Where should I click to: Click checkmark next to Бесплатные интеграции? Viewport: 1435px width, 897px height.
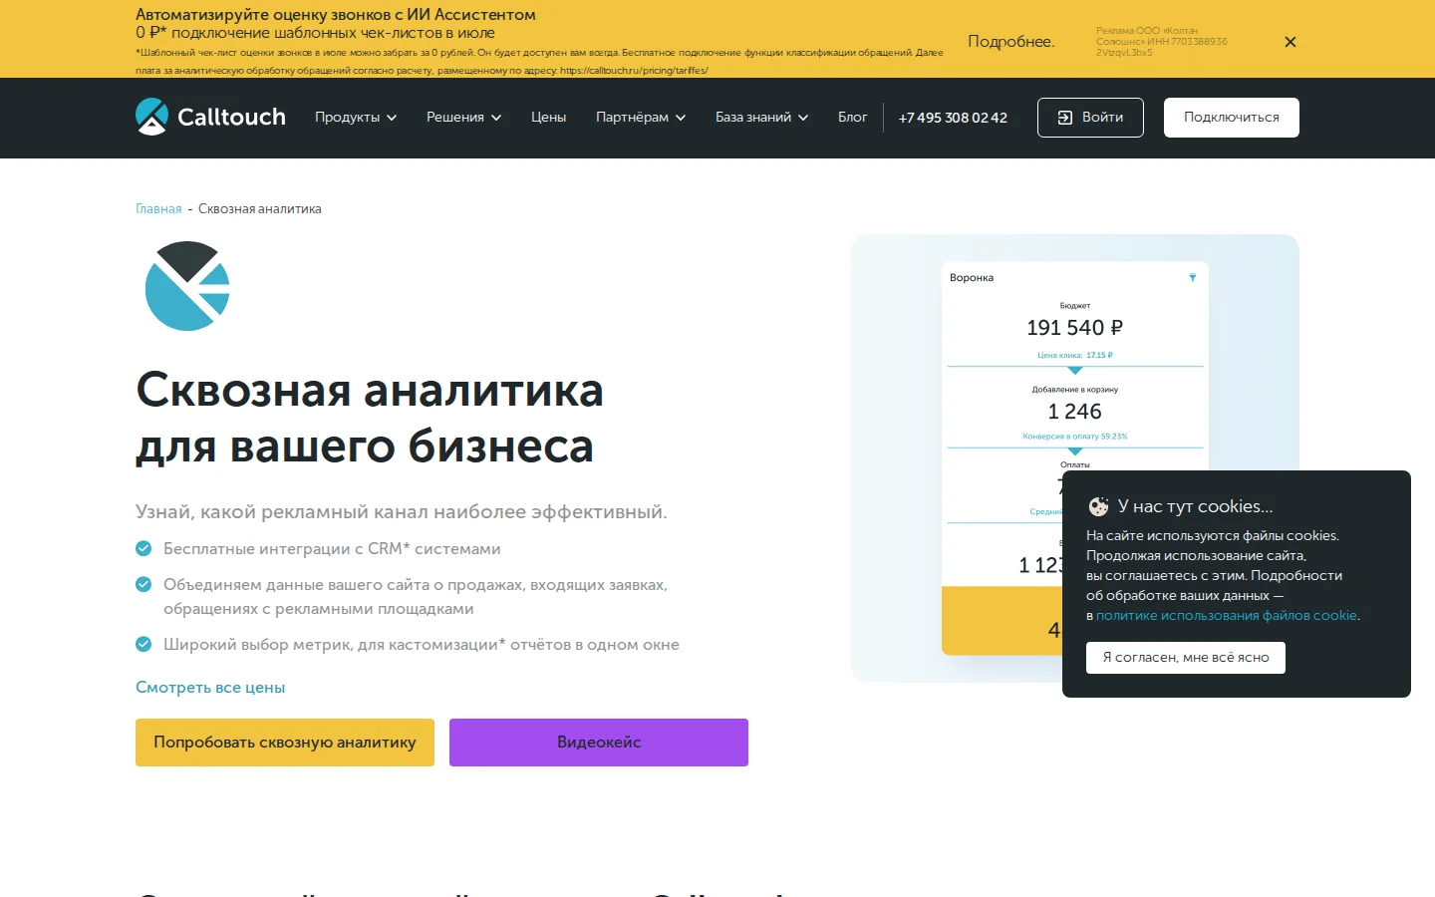(x=143, y=548)
